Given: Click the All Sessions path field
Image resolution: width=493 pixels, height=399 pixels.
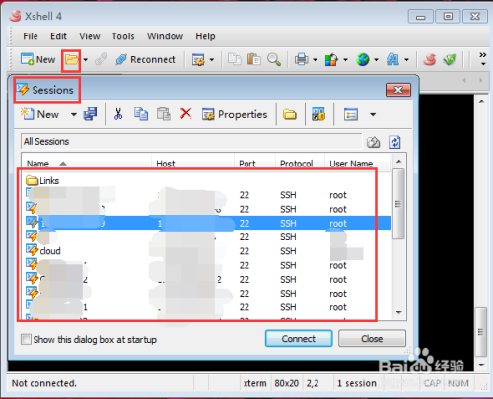Looking at the screenshot, I should pos(191,142).
